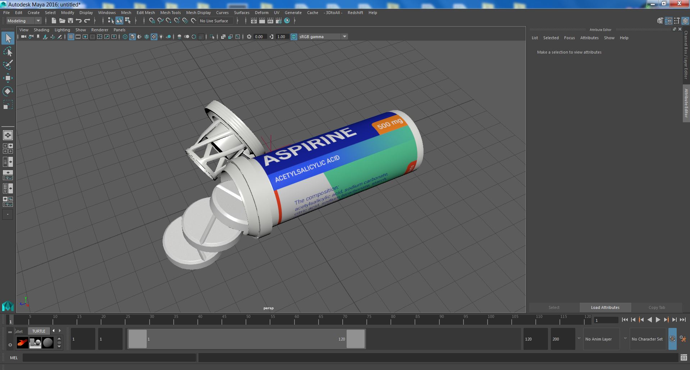Open Render Settings
Image resolution: width=690 pixels, height=370 pixels.
[279, 21]
